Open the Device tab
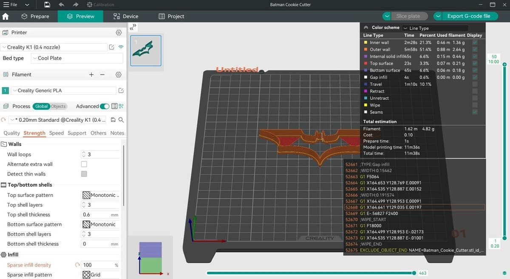 click(x=126, y=16)
